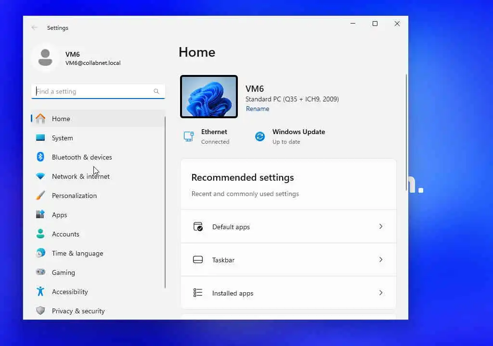This screenshot has width=493, height=346.
Task: Open Default apps using its chevron
Action: click(381, 226)
